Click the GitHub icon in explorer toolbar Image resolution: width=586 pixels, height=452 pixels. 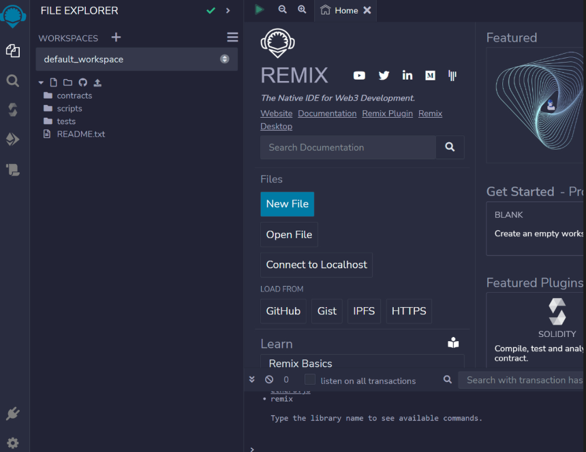click(83, 82)
